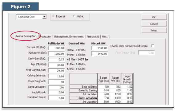Image resolution: width=177 pixels, height=112 pixels.
Task: Enable User Defined Feed Intake checkbox
Action: click(x=153, y=46)
